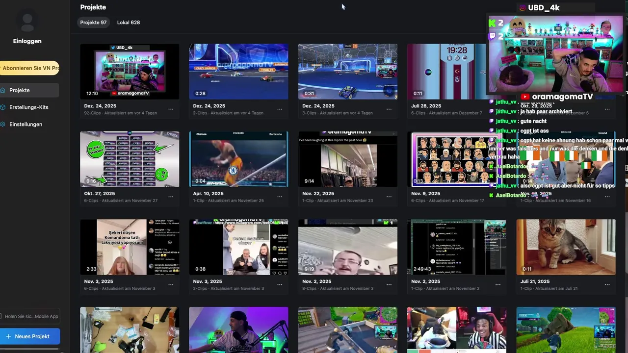Click '6-Clips · Aktualisiert am November 17' text
The height and width of the screenshot is (353, 628).
coord(447,201)
